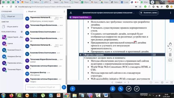The height and width of the screenshot is (98, 174).
Task: Open the RU language indicator
Action: pyautogui.click(x=150, y=95)
